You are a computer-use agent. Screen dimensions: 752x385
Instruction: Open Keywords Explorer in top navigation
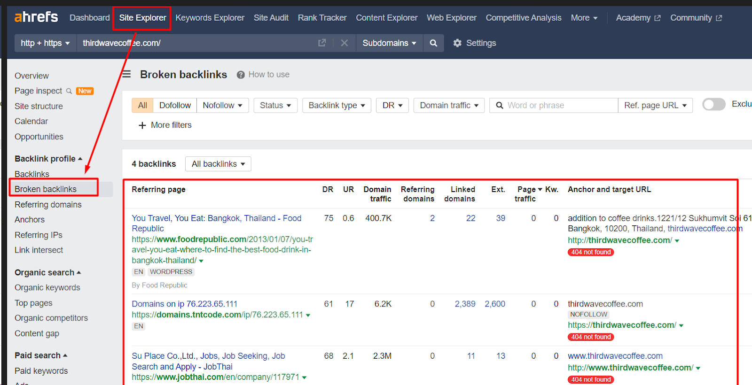coord(210,18)
